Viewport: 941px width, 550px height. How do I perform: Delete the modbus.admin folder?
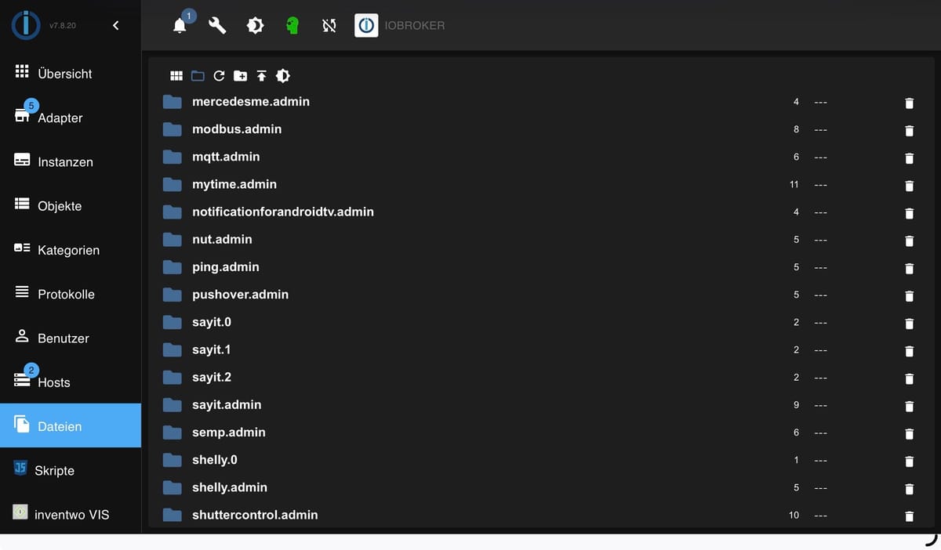point(909,130)
